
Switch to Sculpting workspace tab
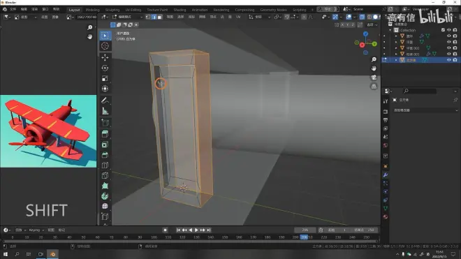click(112, 10)
